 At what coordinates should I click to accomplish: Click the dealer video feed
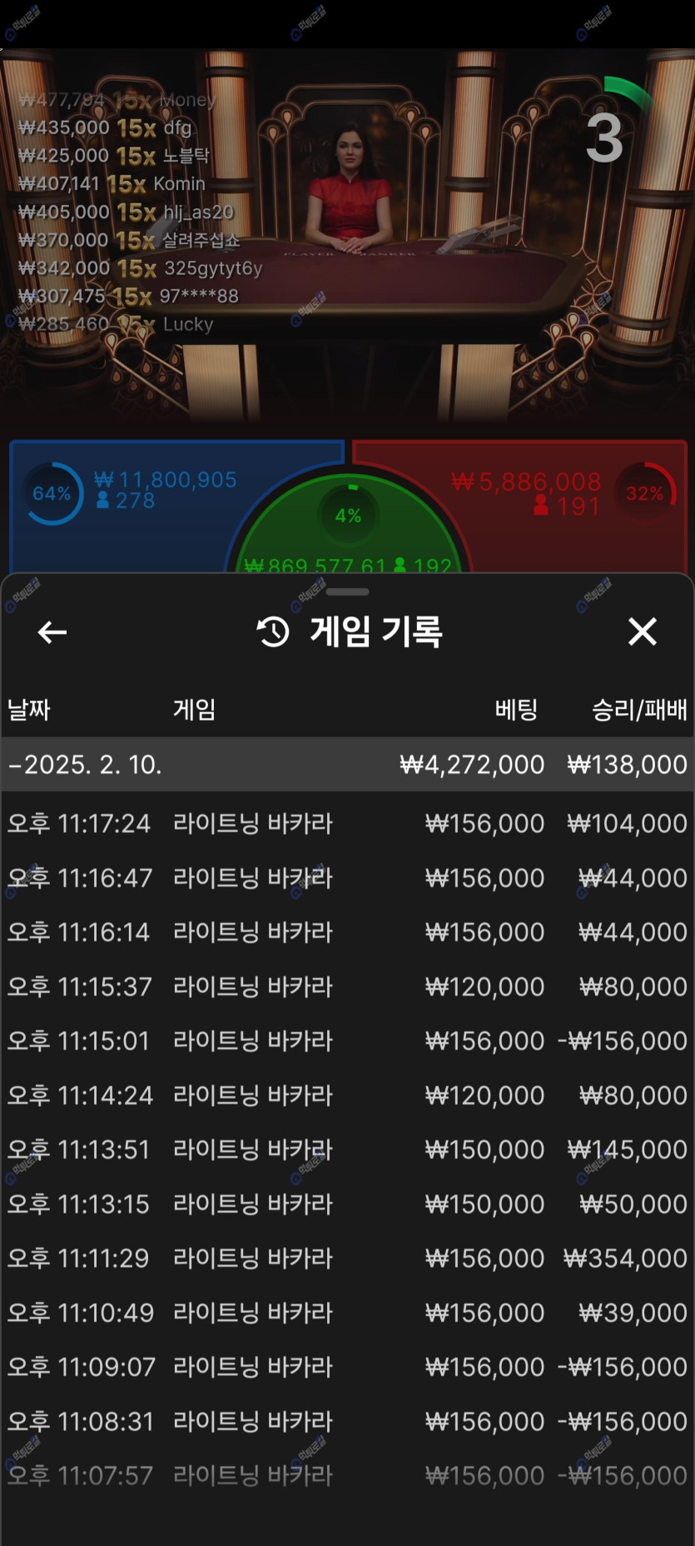pos(350,208)
